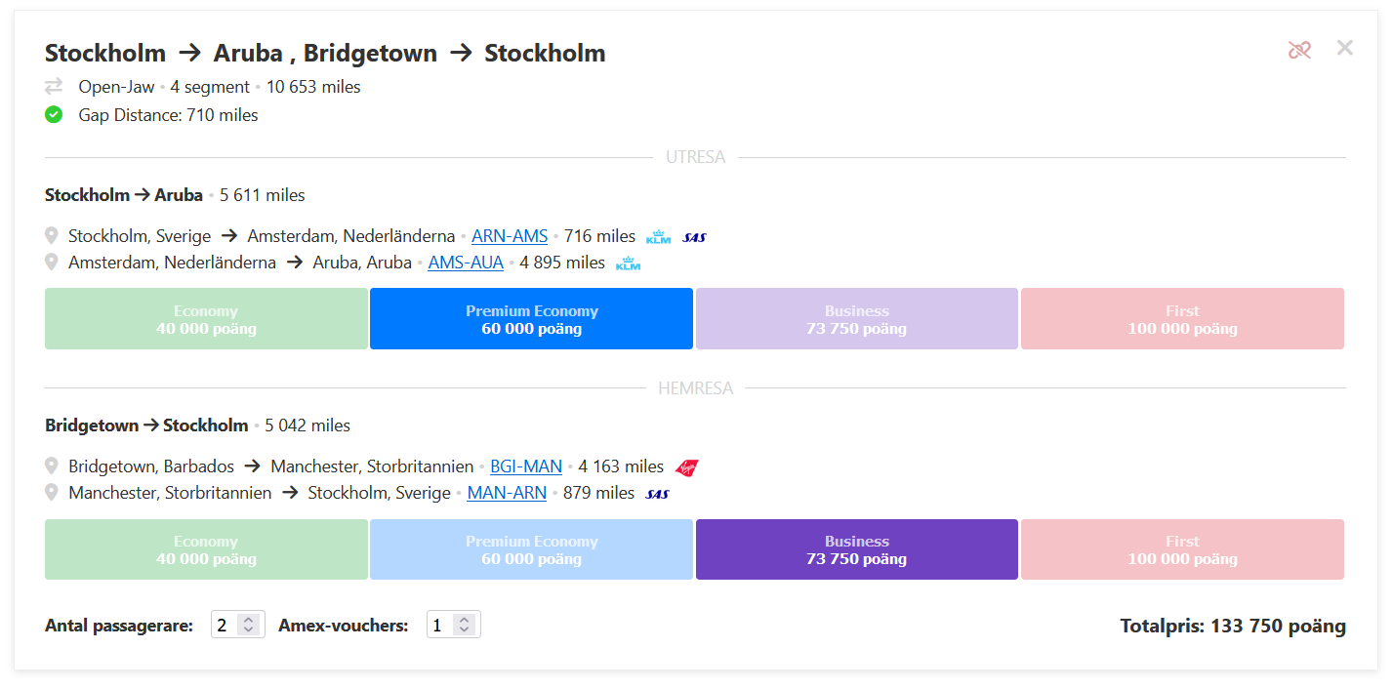This screenshot has height=689, width=1393.
Task: Click the green Gap Distance checkmark icon
Action: pos(54,115)
